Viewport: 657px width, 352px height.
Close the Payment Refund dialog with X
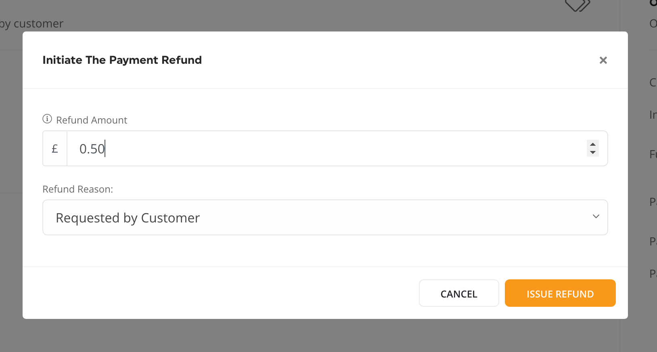coord(603,60)
